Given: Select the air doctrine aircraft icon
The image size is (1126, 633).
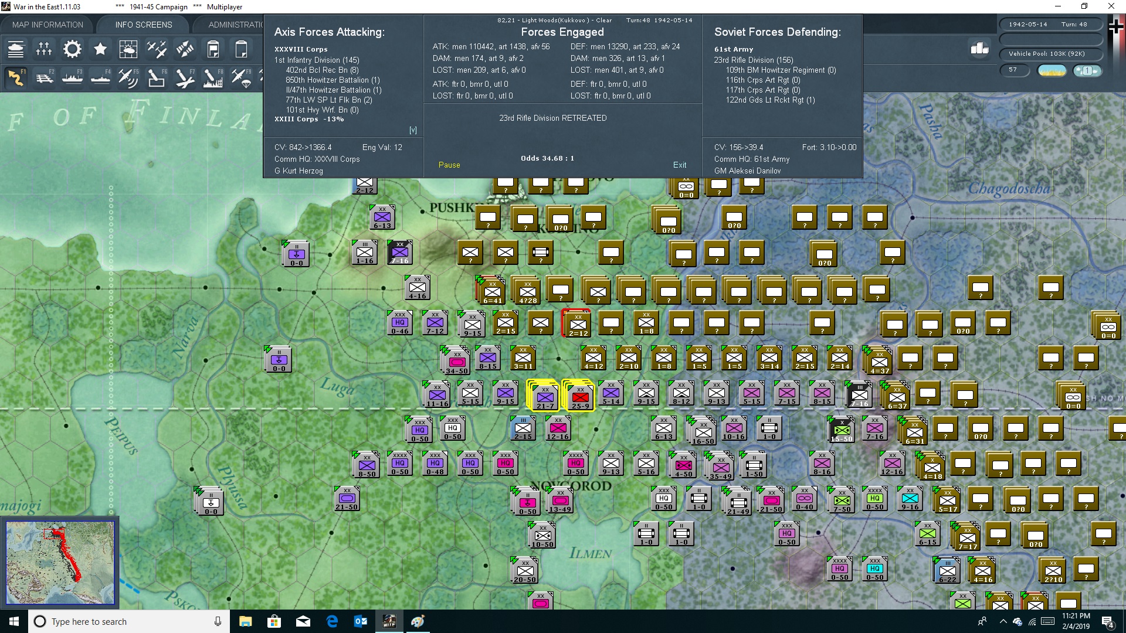Looking at the screenshot, I should coord(157,49).
